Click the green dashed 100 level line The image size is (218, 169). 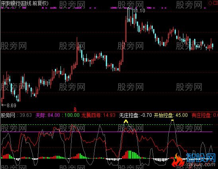[x=107, y=125]
